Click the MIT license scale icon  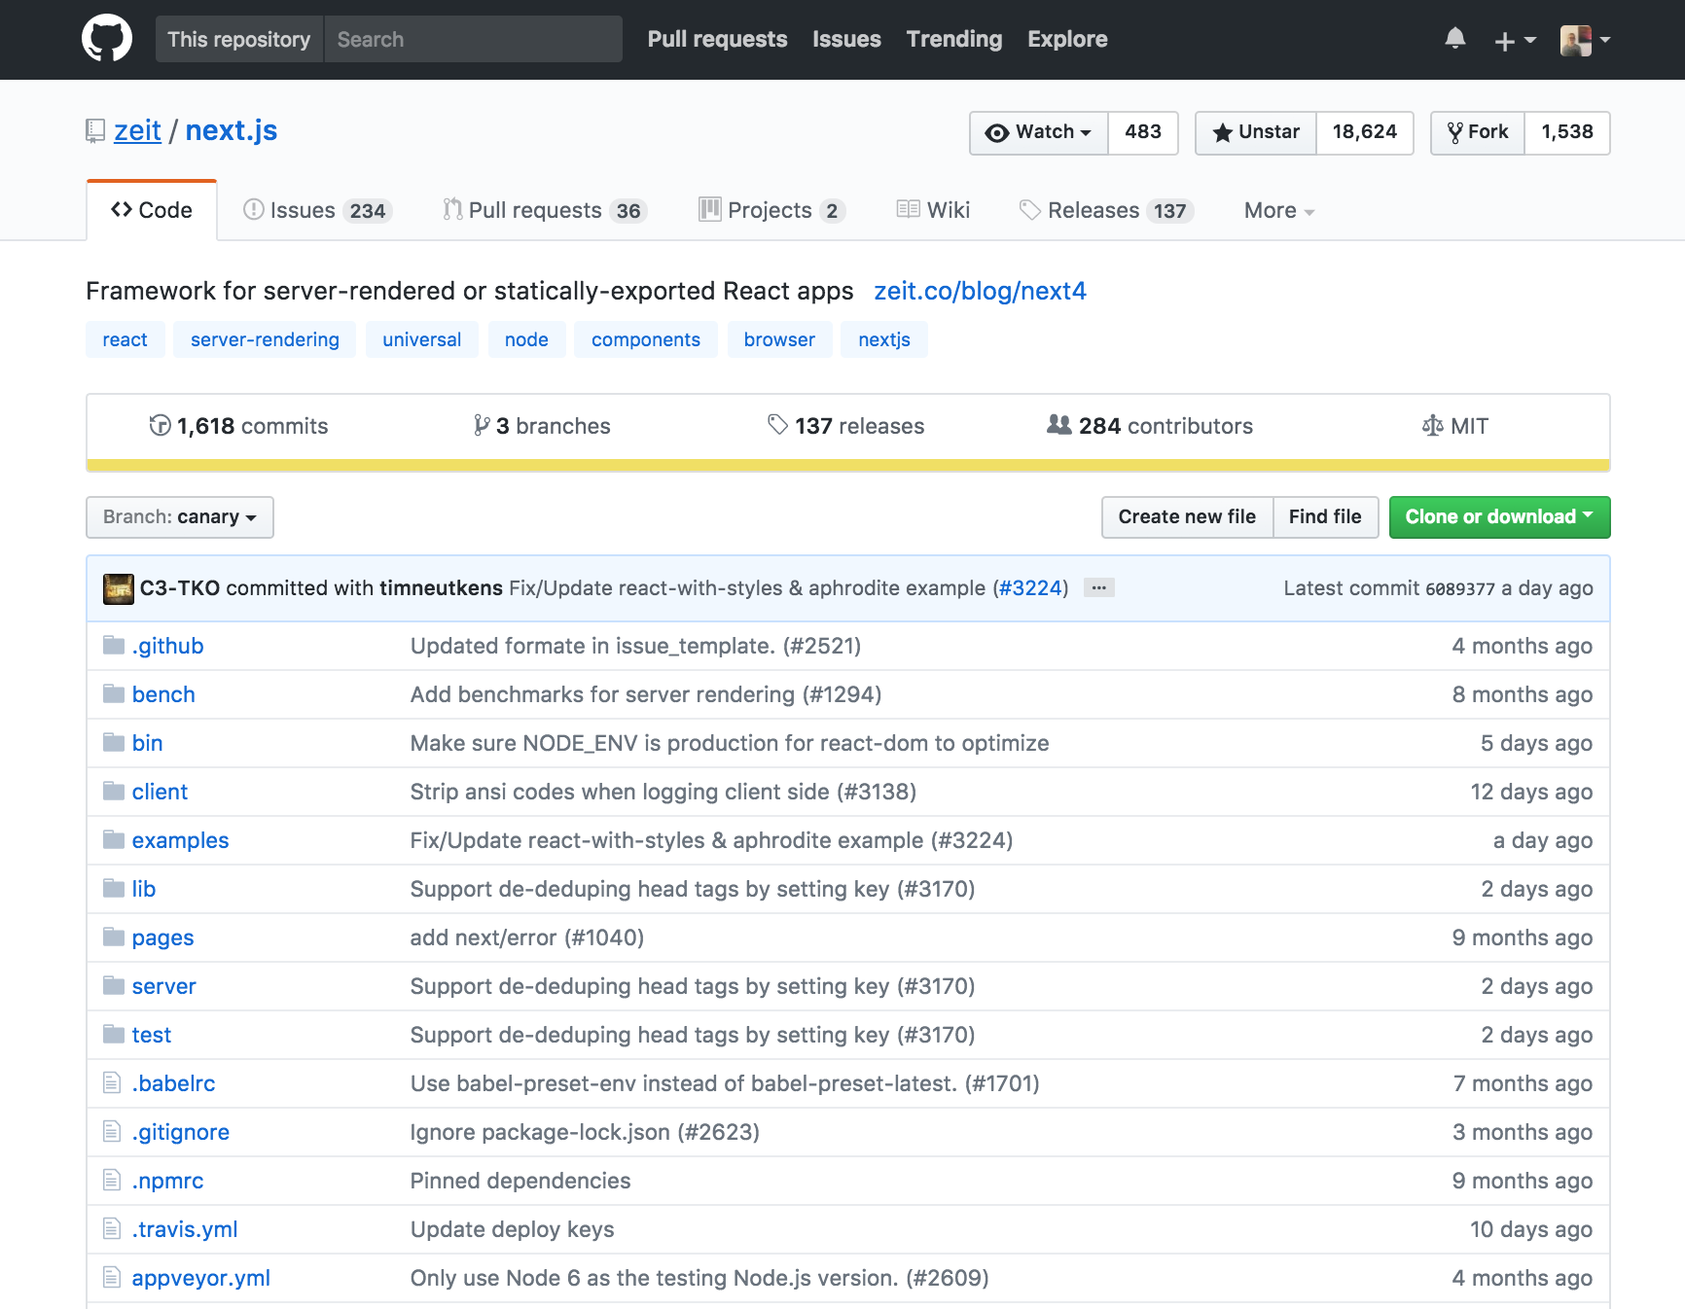click(1432, 426)
